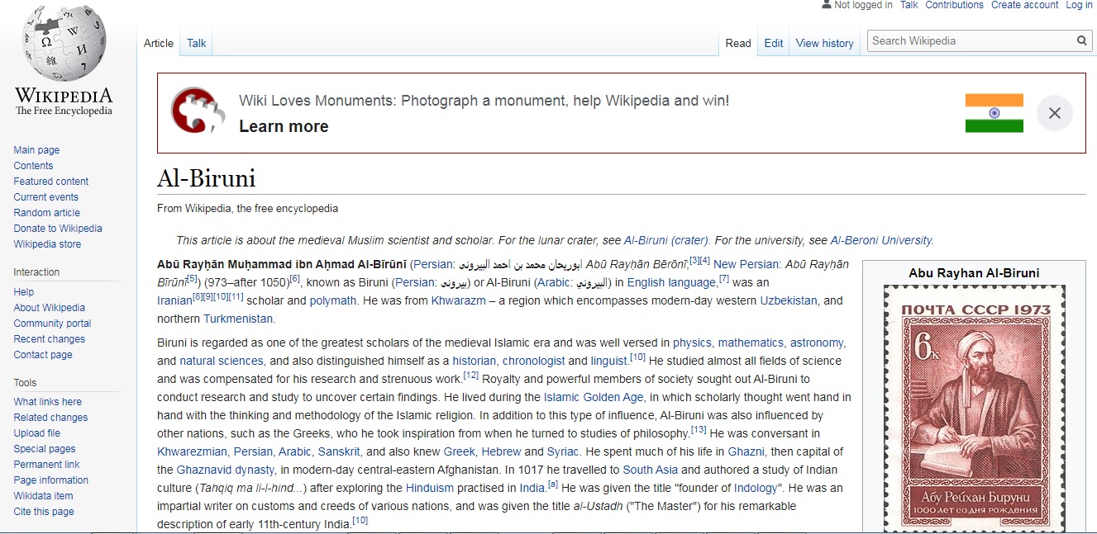Open the Al-Biruni stamp image
Image resolution: width=1097 pixels, height=534 pixels.
pyautogui.click(x=974, y=409)
